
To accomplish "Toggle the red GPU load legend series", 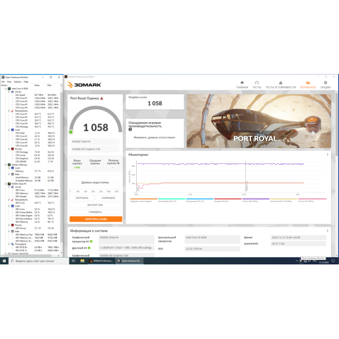I will (x=228, y=200).
